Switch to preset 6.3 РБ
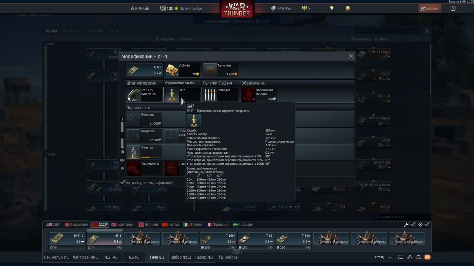Viewport: 474px width, 266px height. 134,257
